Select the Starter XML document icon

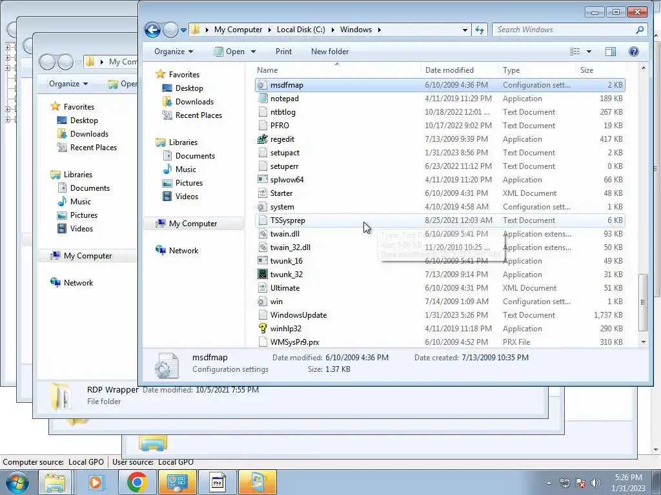(263, 193)
